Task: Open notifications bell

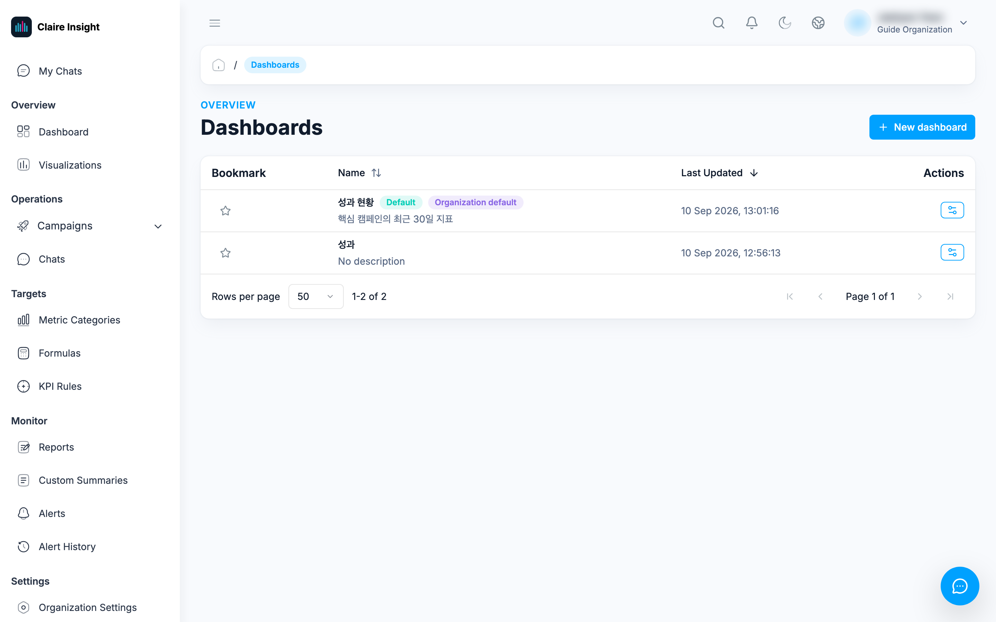Action: point(751,23)
